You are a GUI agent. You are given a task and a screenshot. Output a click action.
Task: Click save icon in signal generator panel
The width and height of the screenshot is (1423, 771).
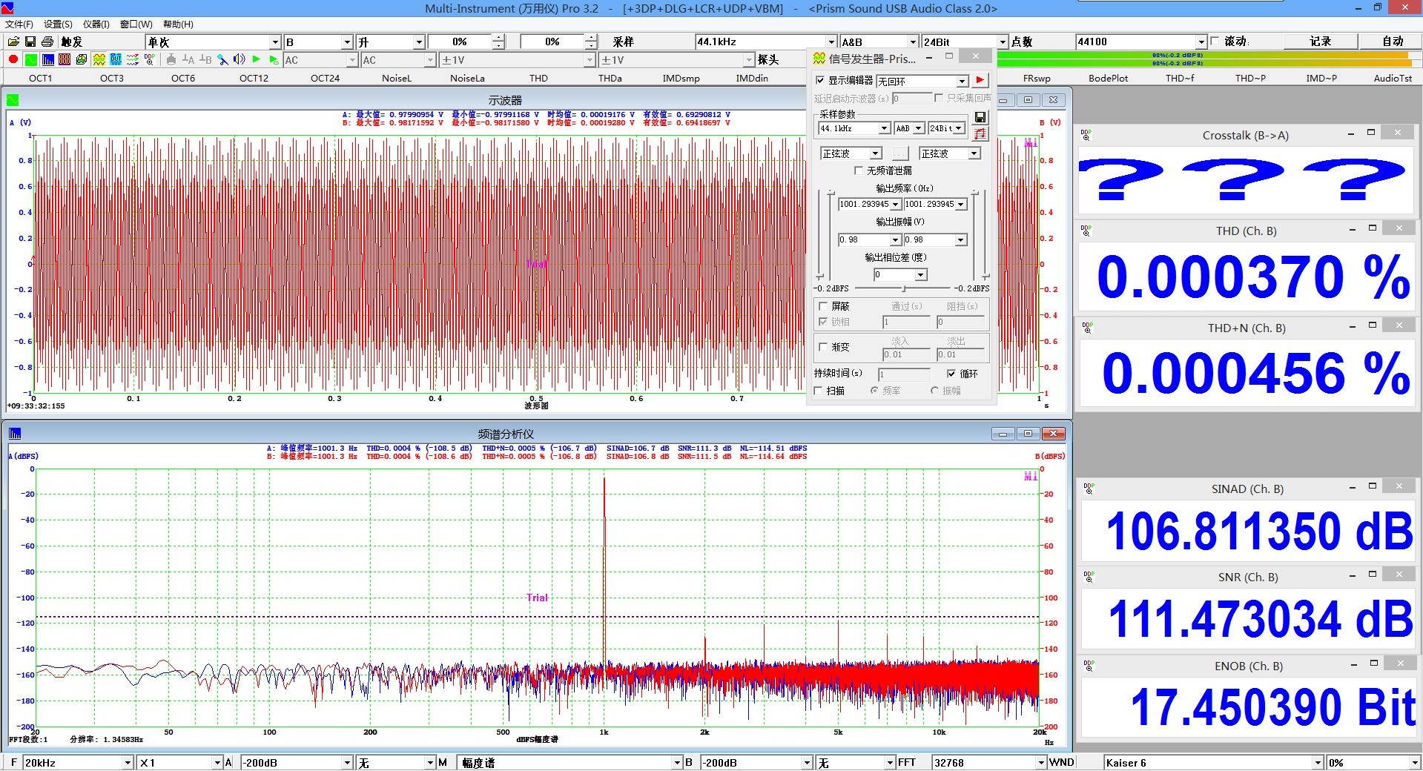coord(980,117)
